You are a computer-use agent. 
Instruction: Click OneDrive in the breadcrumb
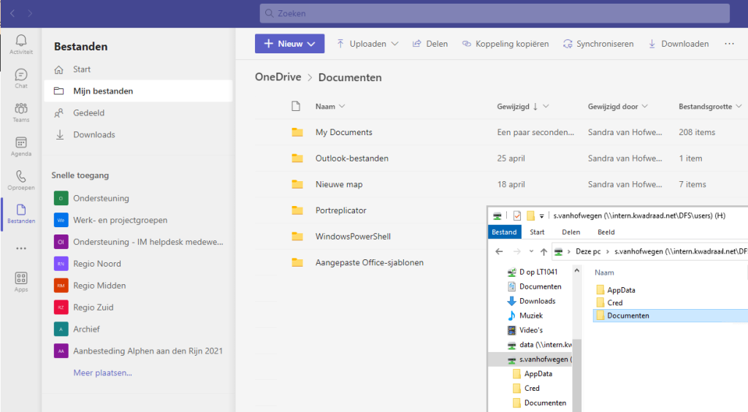[278, 77]
